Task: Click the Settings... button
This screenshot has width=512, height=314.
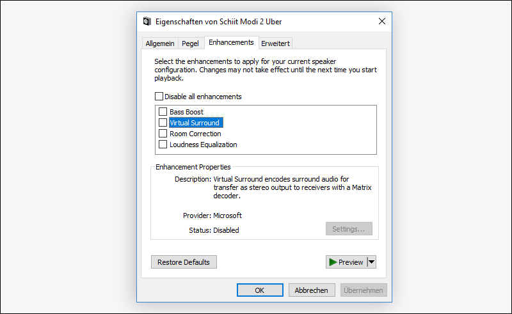Action: point(349,229)
